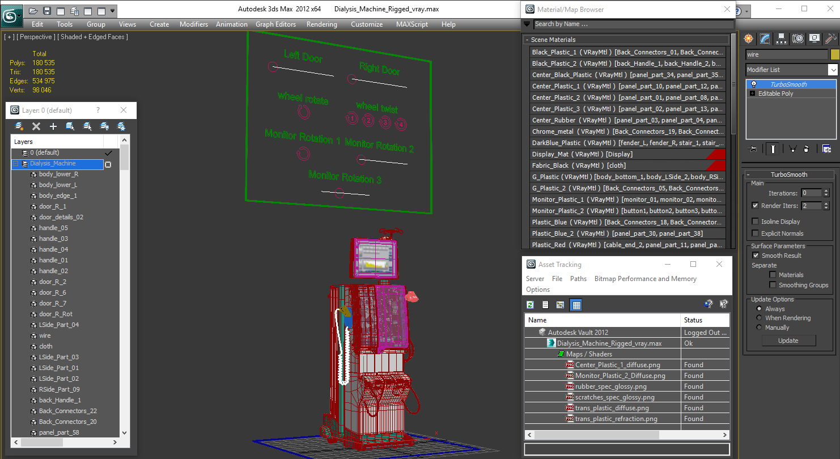Click the Open File folder icon
Screen dimensions: 840x459
[x=33, y=11]
